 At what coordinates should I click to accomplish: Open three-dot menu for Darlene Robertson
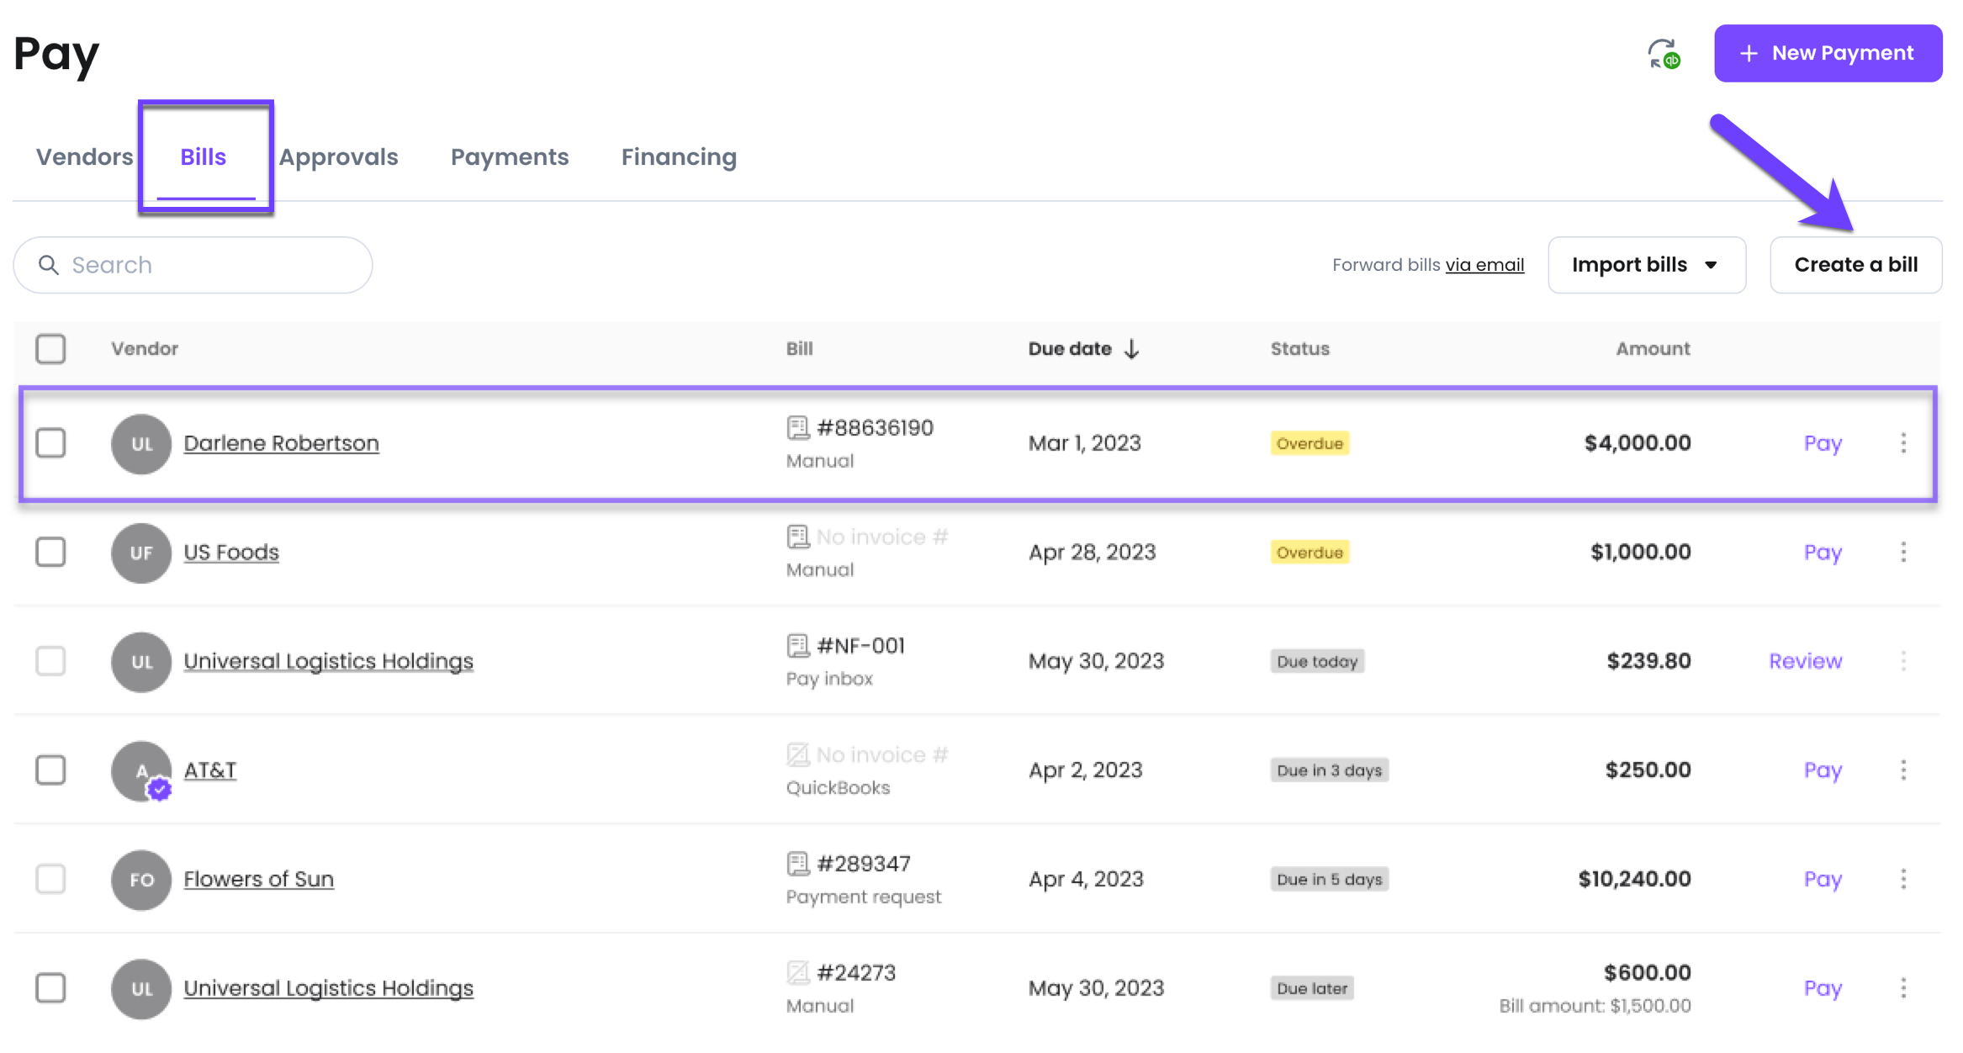click(1902, 443)
